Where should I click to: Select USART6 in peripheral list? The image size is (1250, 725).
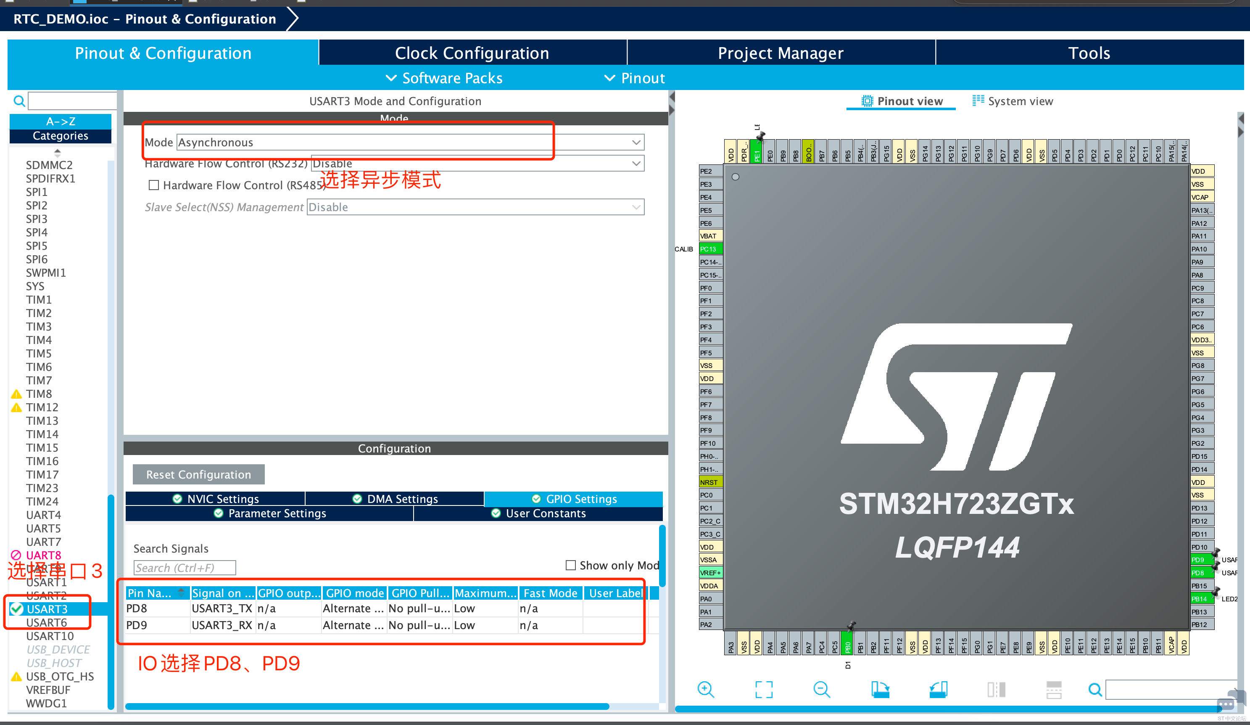pyautogui.click(x=46, y=622)
